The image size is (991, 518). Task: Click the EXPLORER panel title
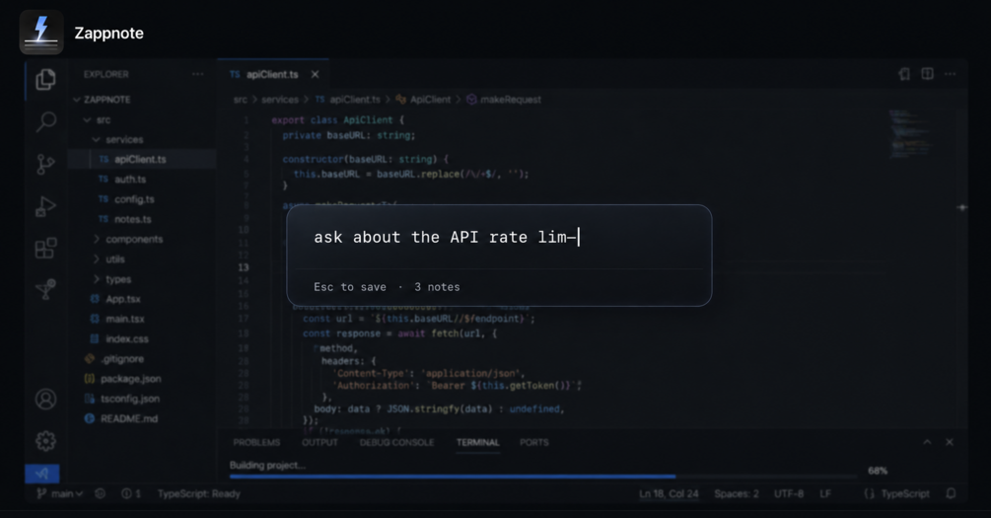(x=106, y=74)
